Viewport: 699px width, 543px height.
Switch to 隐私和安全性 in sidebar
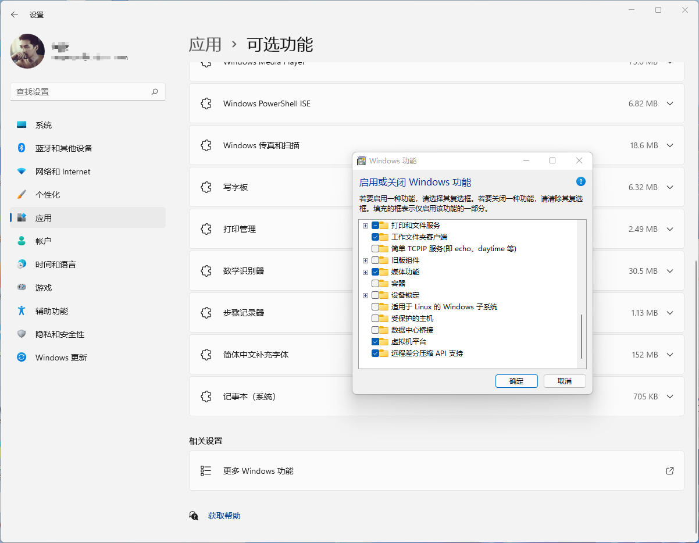pyautogui.click(x=59, y=334)
